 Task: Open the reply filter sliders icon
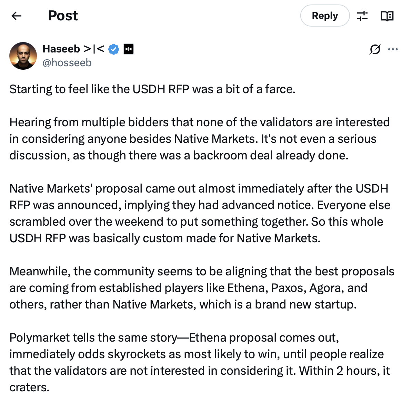click(362, 16)
